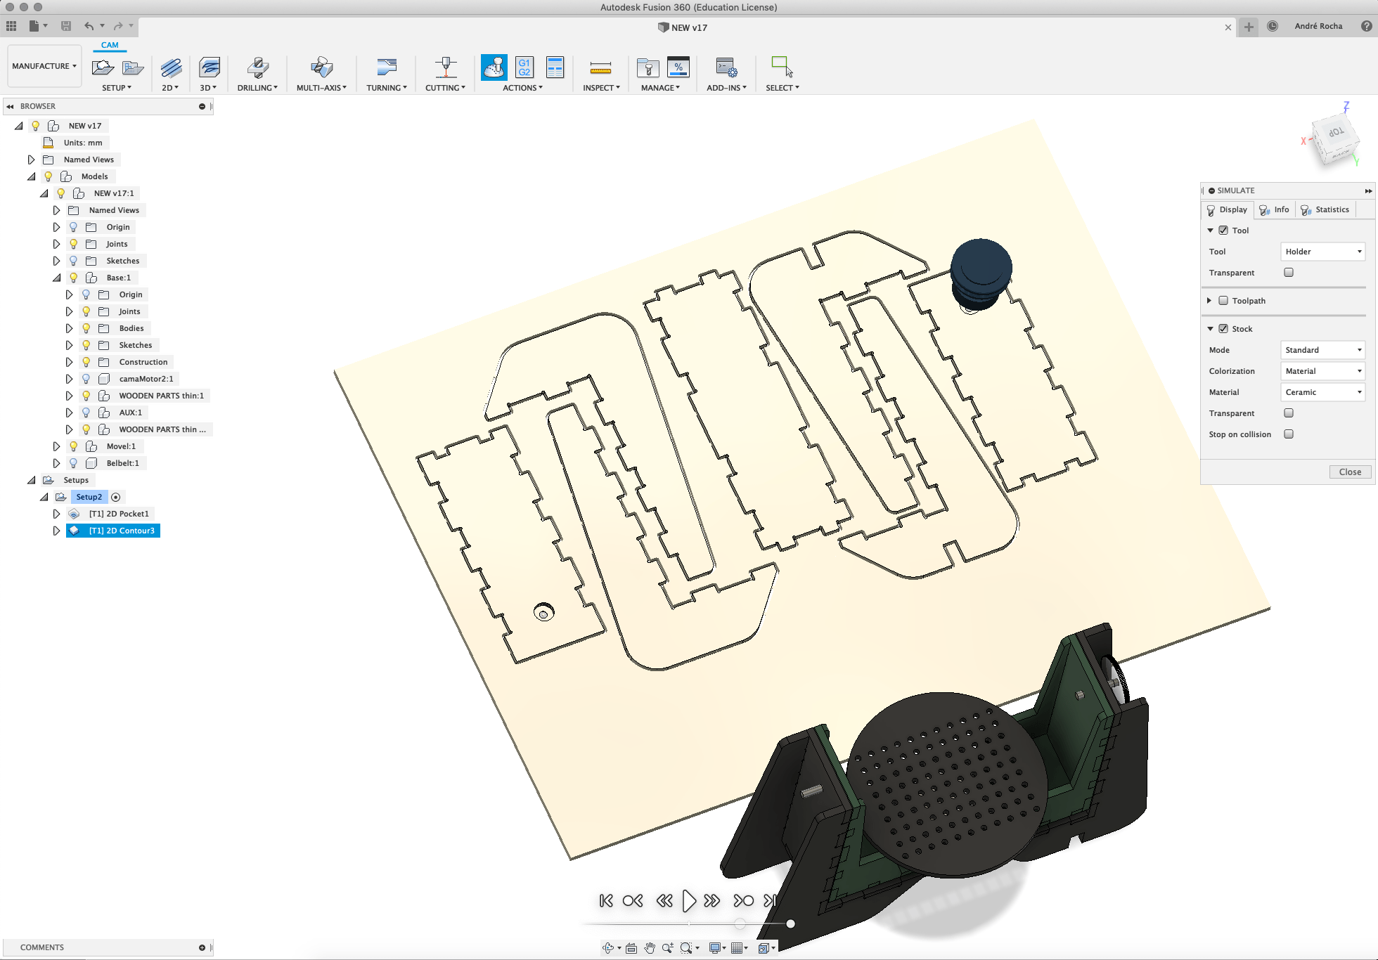Click the Multi-Axis machining icon
Screen dimensions: 1378x960
321,67
